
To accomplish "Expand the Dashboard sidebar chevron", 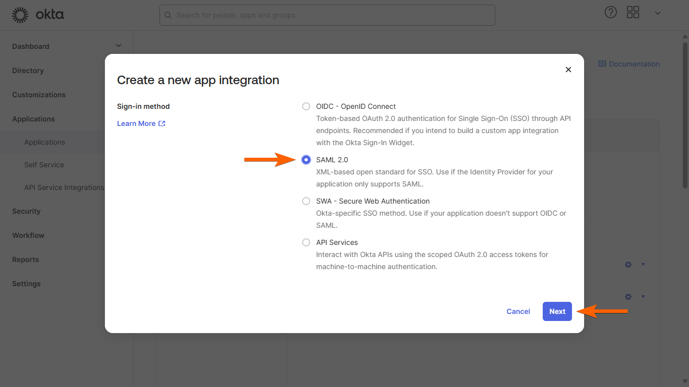I will pyautogui.click(x=119, y=46).
